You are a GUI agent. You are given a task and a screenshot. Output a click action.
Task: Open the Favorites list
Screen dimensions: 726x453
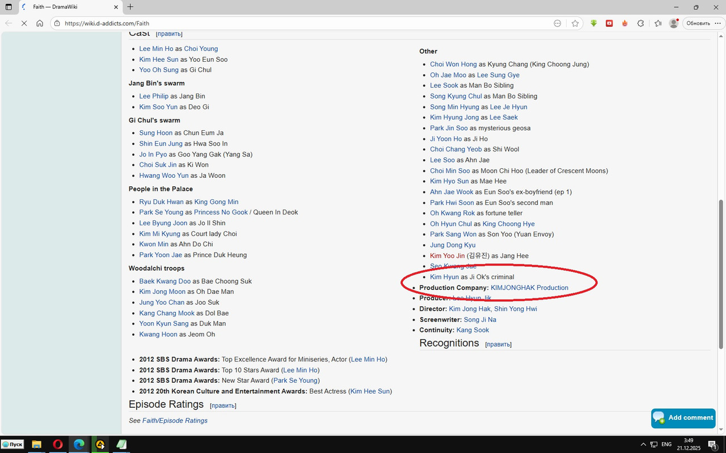pos(658,23)
